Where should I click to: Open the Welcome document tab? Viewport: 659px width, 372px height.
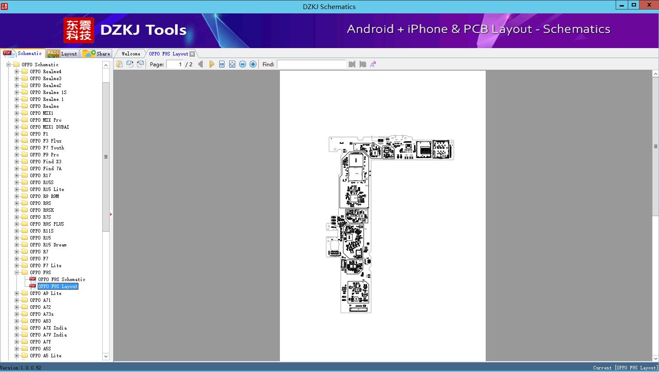tap(131, 54)
